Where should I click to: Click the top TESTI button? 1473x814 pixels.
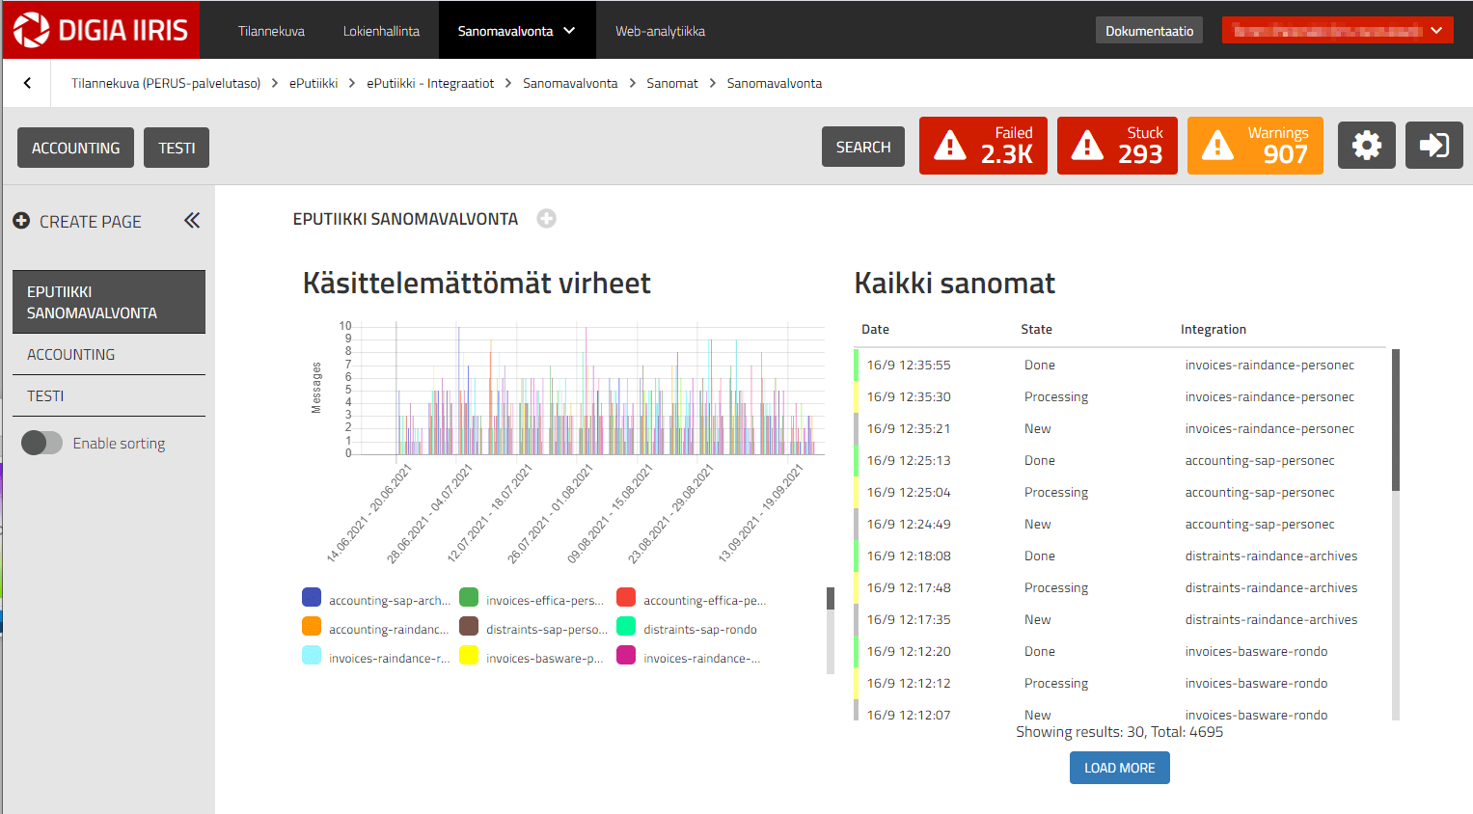[x=177, y=148]
